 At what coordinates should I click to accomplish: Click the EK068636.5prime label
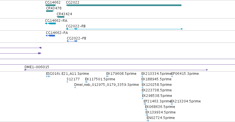[x=160, y=107]
